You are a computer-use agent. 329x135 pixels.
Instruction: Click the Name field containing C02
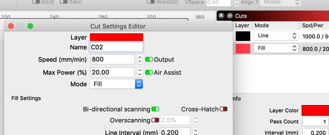tap(116, 47)
